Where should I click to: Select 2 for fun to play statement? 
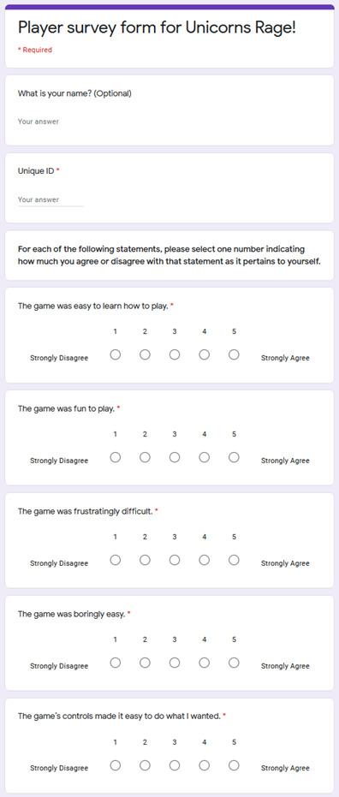pyautogui.click(x=145, y=457)
